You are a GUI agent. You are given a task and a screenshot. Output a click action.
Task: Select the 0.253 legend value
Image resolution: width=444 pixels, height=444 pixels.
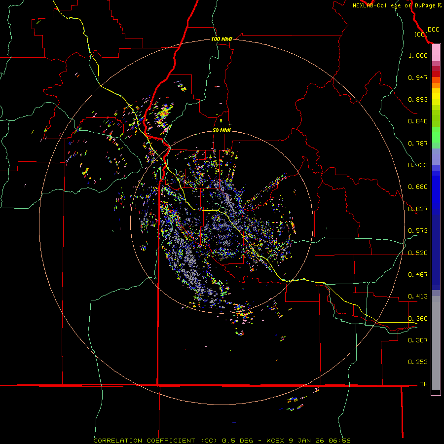pyautogui.click(x=418, y=362)
